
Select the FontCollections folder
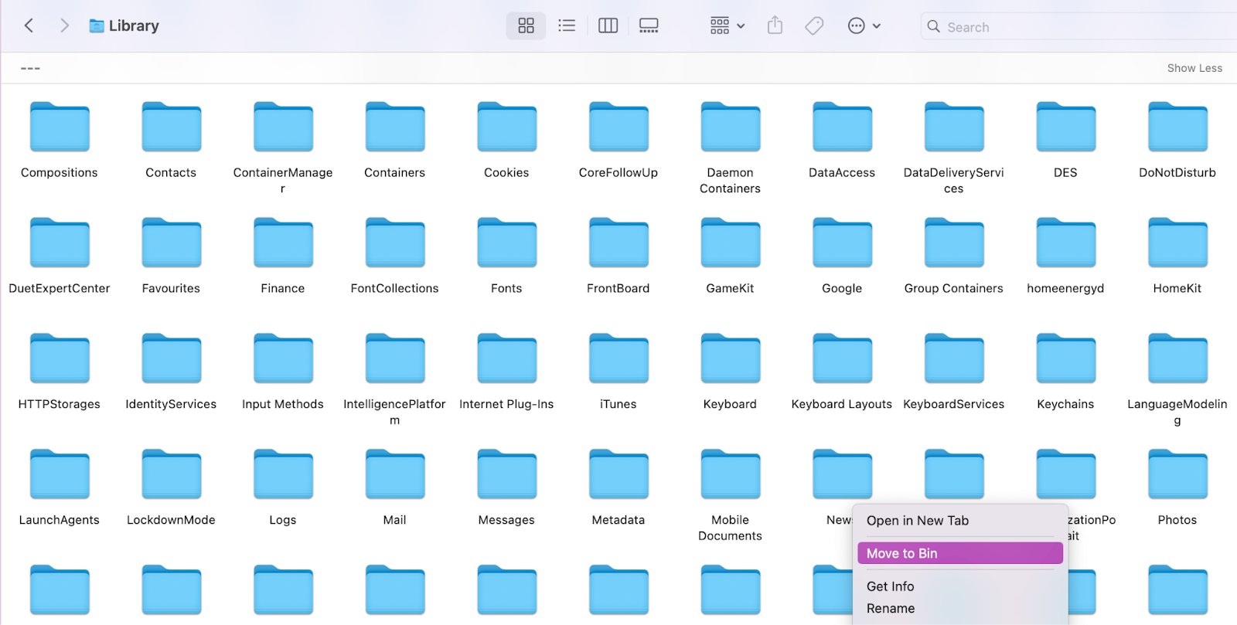(394, 243)
